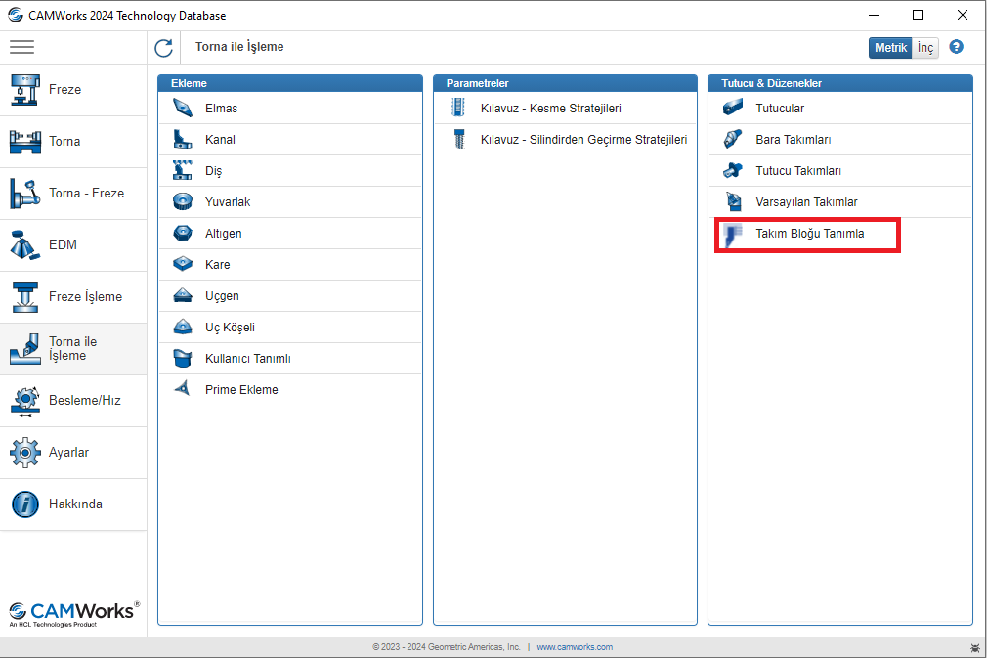Viewport: 987px width, 658px height.
Task: Open the Diş insert icon
Action: 182,171
